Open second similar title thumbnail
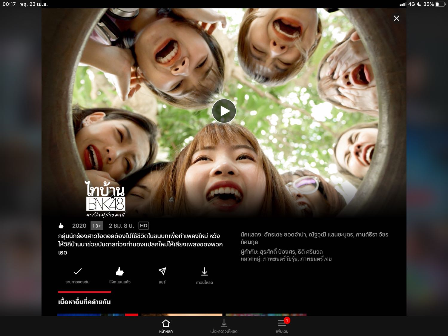This screenshot has height=336, width=448. pos(182,315)
